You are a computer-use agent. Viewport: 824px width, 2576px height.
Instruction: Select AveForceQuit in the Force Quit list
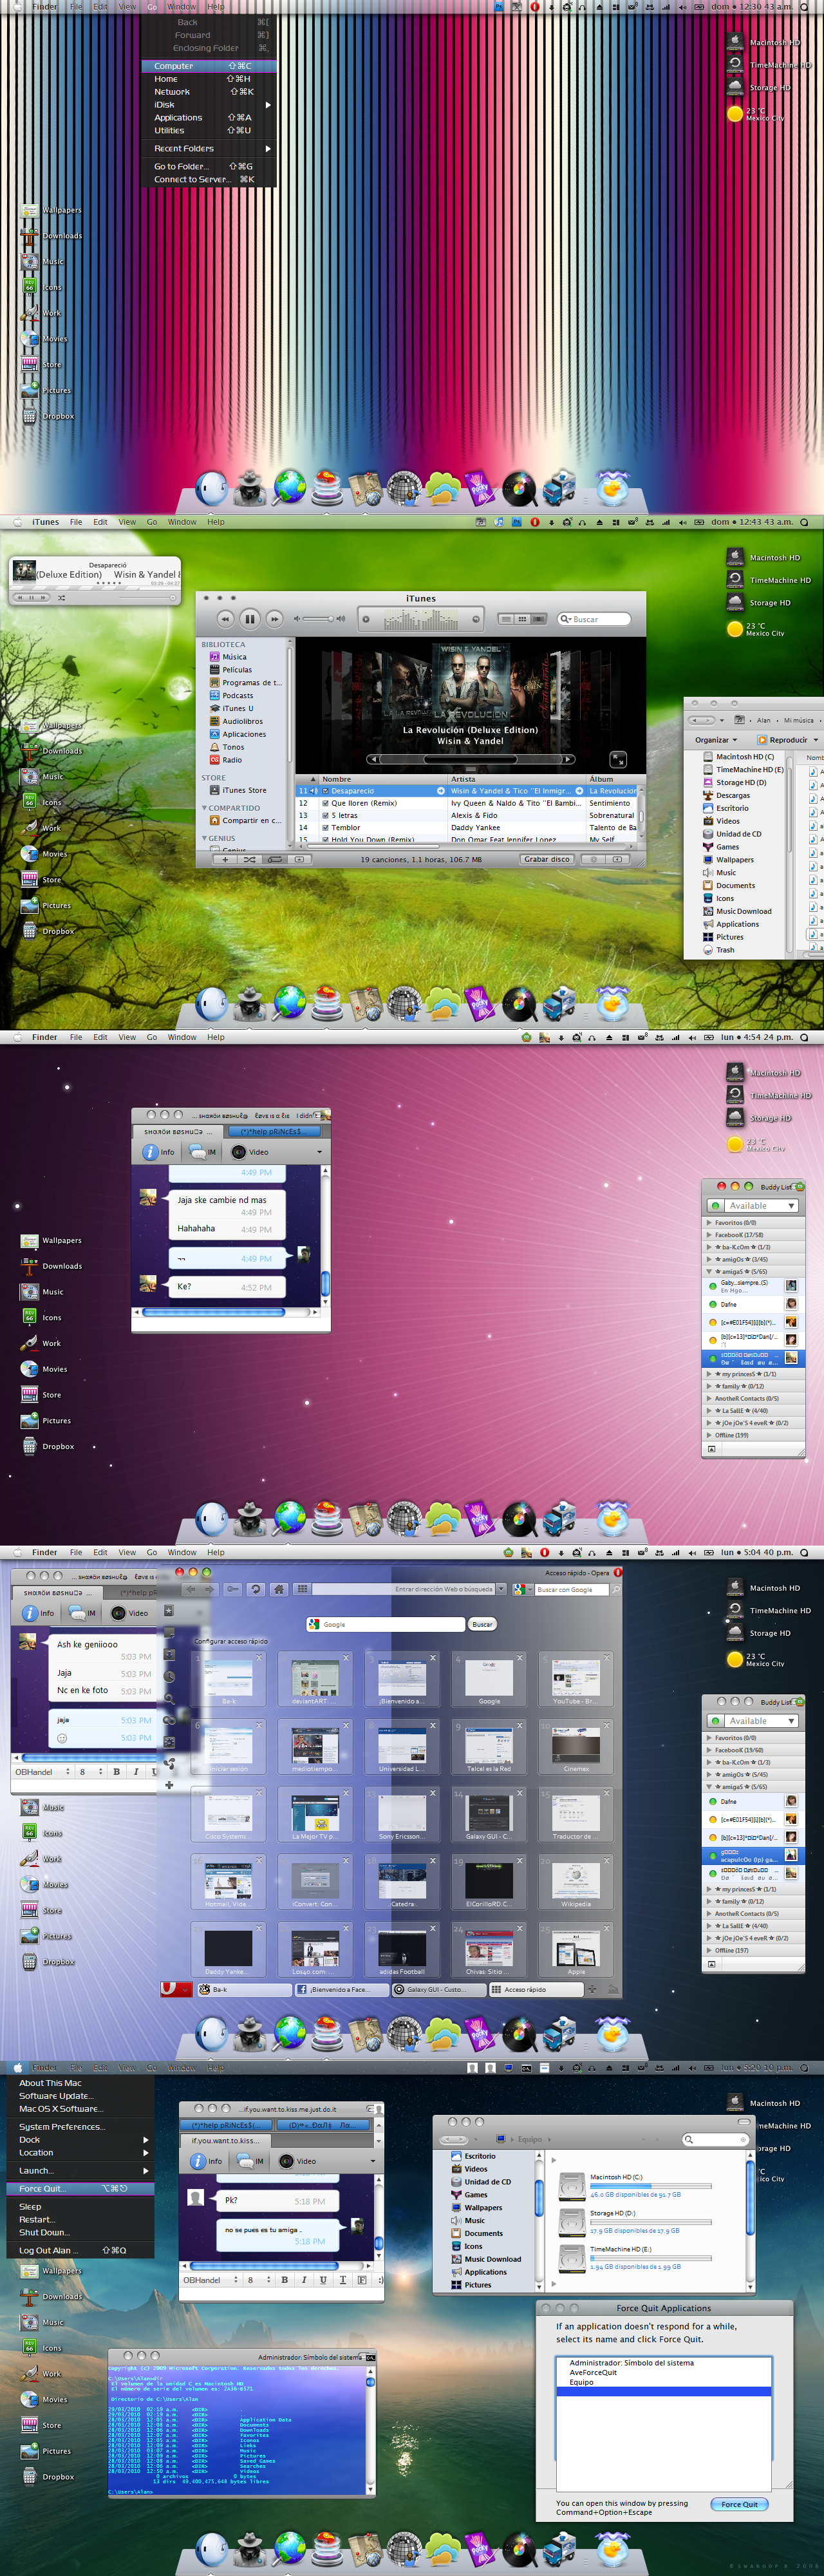point(663,2372)
